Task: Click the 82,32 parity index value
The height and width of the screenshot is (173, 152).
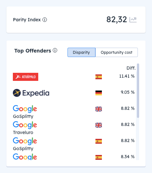Action: (117, 20)
